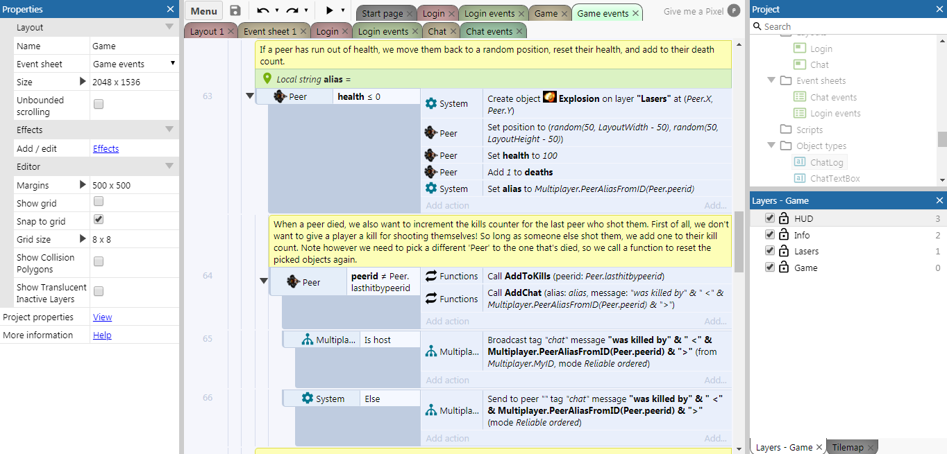947x454 pixels.
Task: Toggle visibility checkbox of HUD layer
Action: tap(769, 218)
